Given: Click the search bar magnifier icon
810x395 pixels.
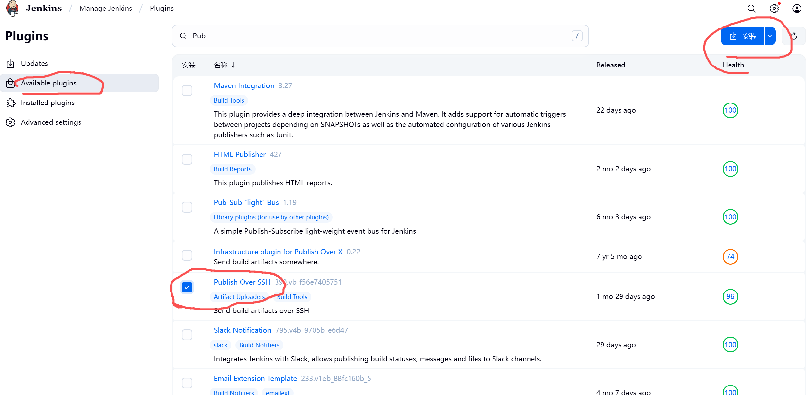Looking at the screenshot, I should click(x=183, y=36).
